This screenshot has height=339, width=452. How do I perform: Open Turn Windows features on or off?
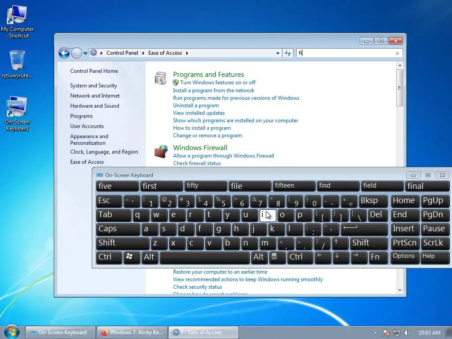click(x=218, y=83)
